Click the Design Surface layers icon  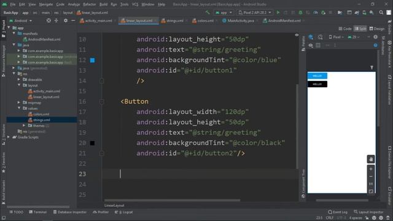[x=311, y=37]
